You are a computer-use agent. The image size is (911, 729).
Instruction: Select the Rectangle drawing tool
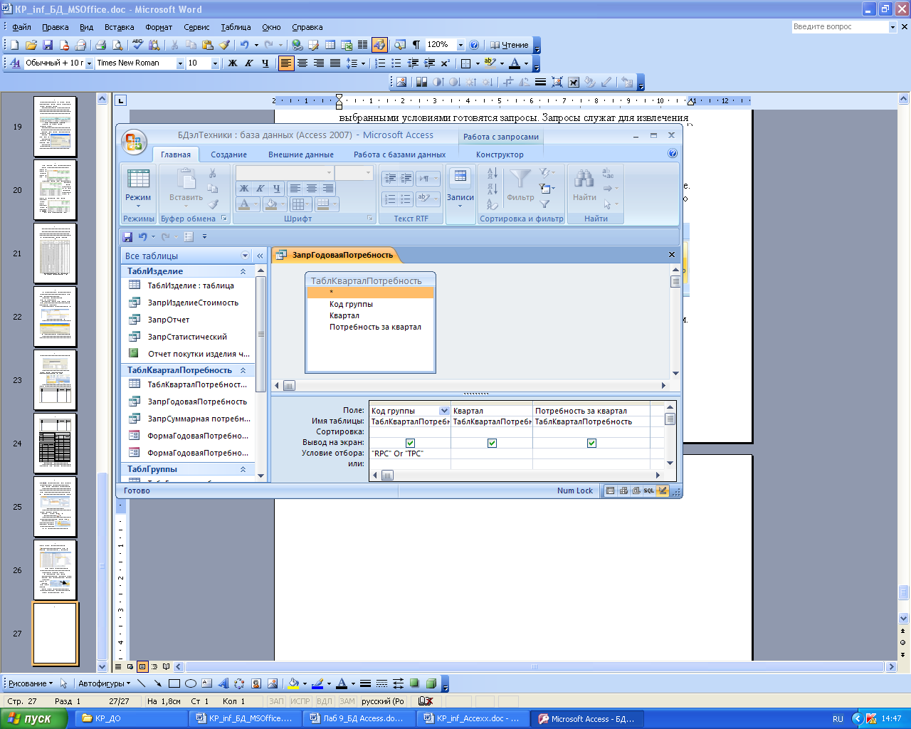(x=174, y=683)
